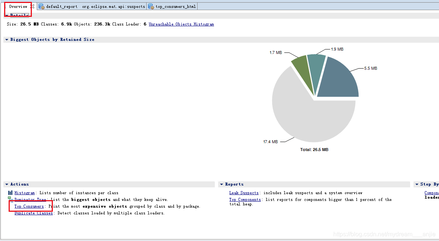Image resolution: width=439 pixels, height=241 pixels.
Task: Click the 1.7 MB chart label
Action: click(276, 52)
